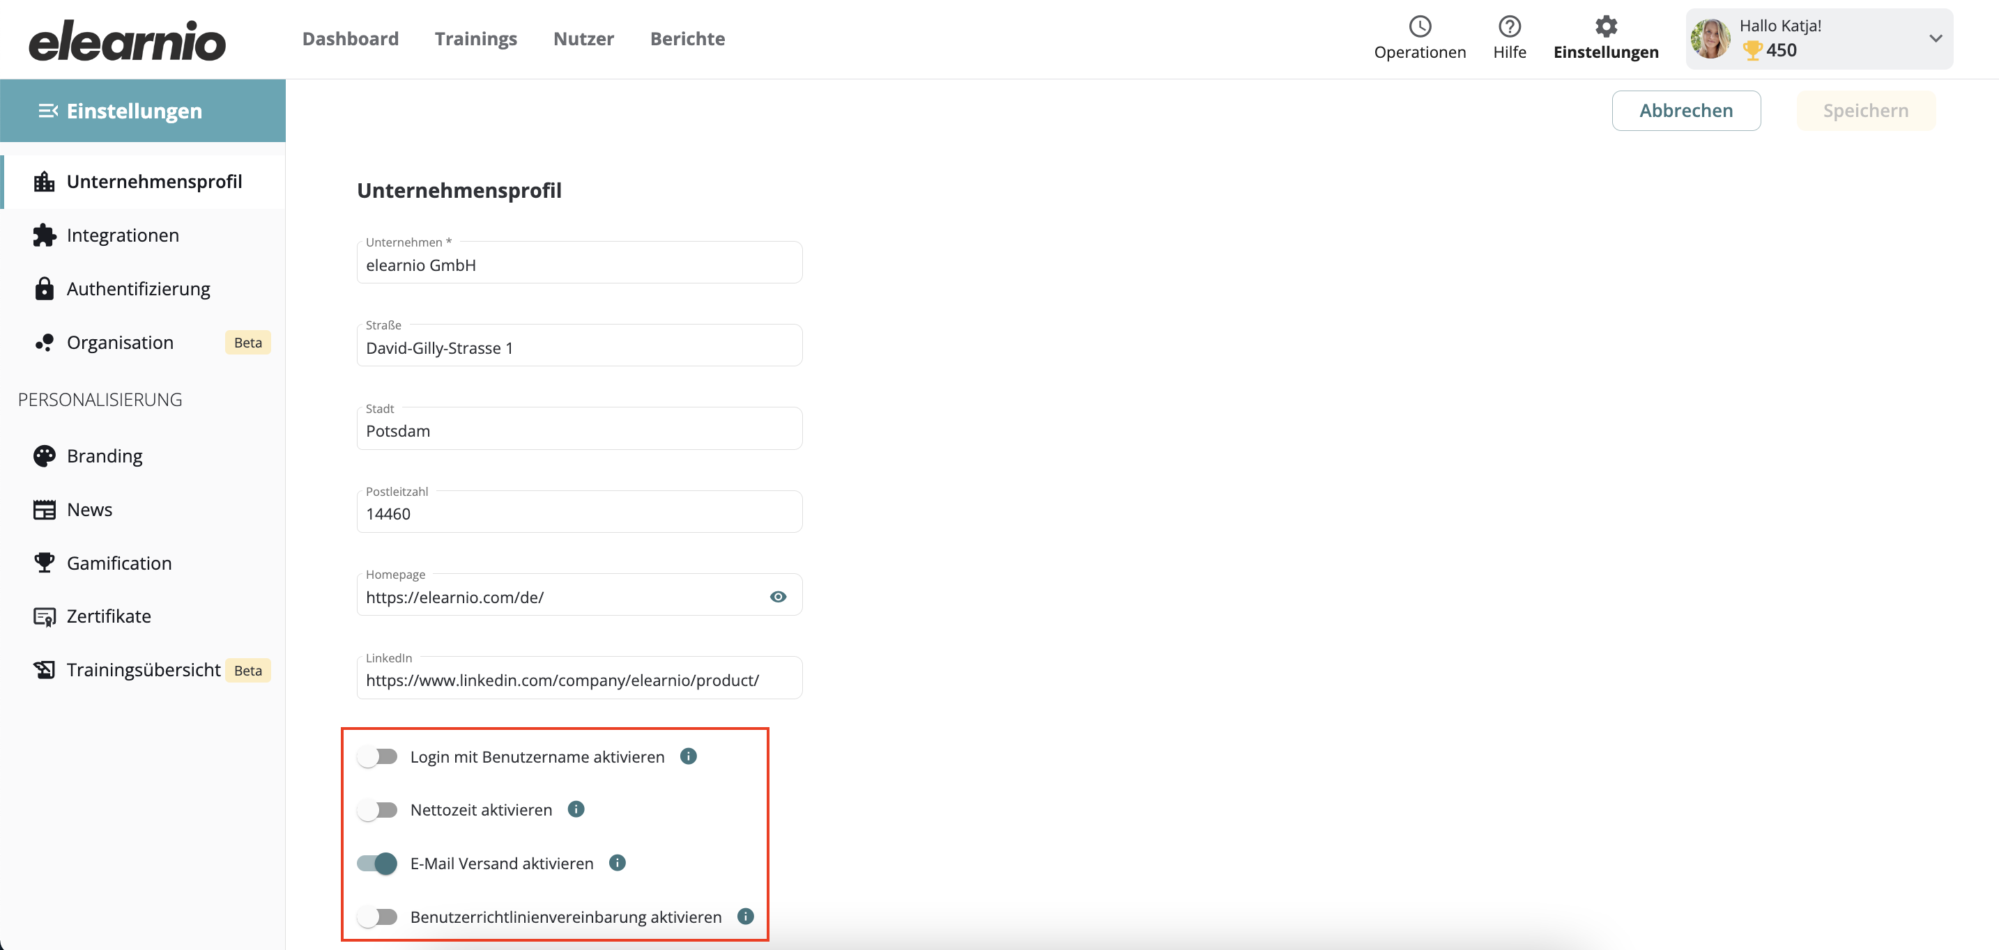
Task: Click the Abbrechen button
Action: point(1685,111)
